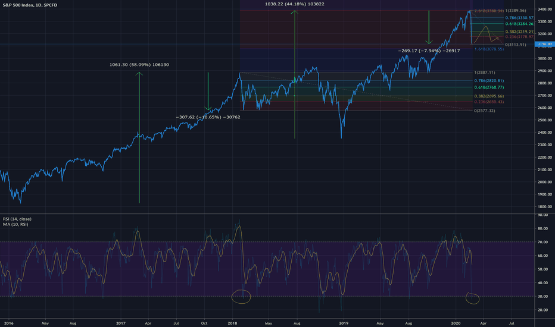Select Fibonacci level label 0.236(3178.97)
Screen dimensions: 555x327
pyautogui.click(x=519, y=37)
